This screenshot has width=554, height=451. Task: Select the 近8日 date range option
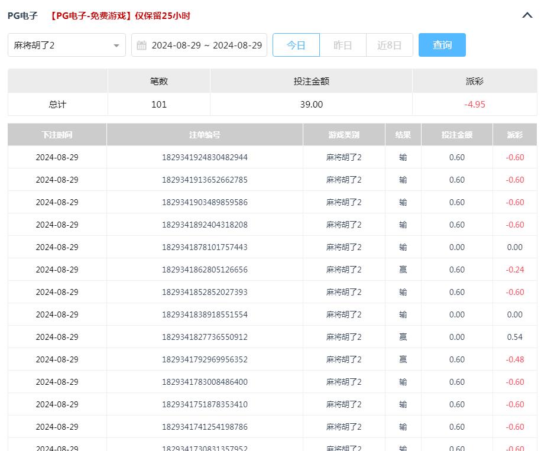390,44
